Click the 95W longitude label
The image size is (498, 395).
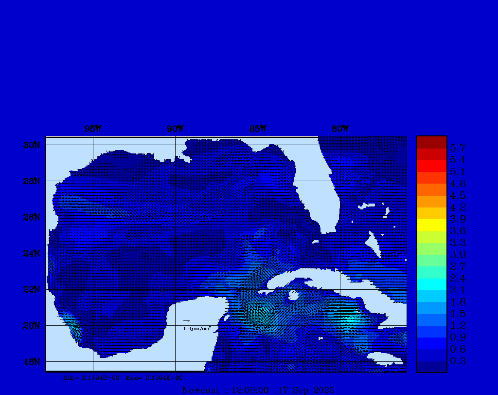coord(93,129)
